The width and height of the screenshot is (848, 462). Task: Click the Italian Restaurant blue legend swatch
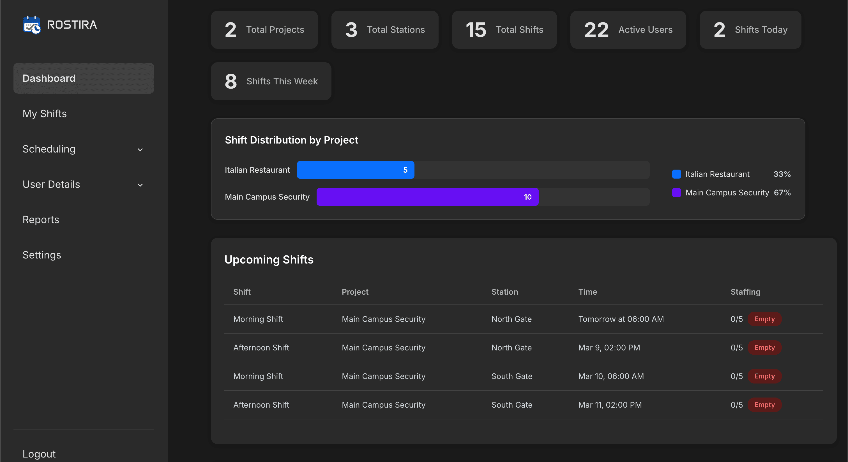[676, 174]
